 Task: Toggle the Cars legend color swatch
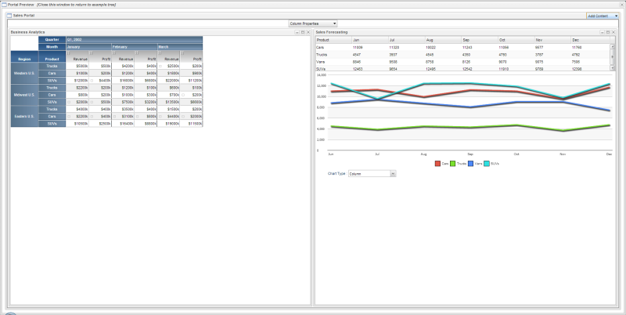pos(438,163)
